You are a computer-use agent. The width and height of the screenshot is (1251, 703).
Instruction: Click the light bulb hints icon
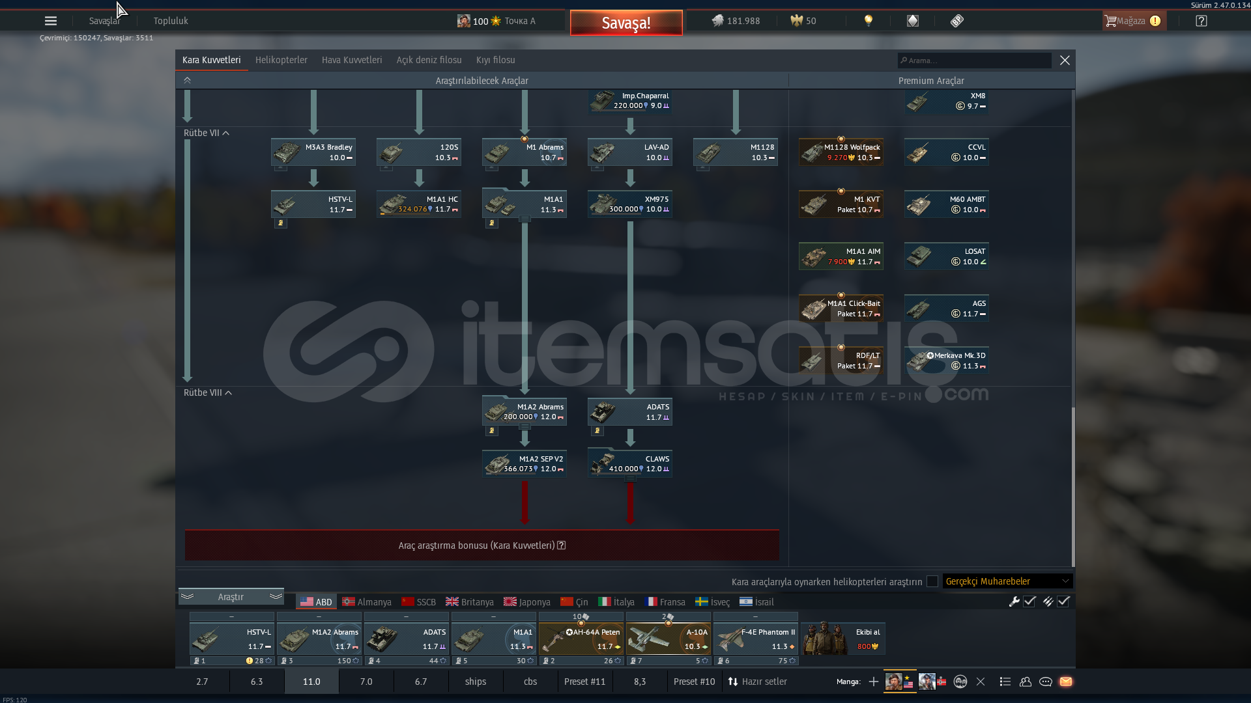(868, 21)
